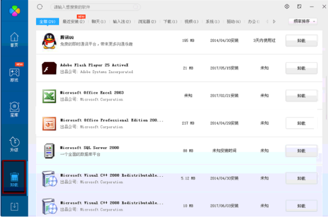
Task: Uninstall Microsoft Office Professional Edition
Action: coord(302,123)
